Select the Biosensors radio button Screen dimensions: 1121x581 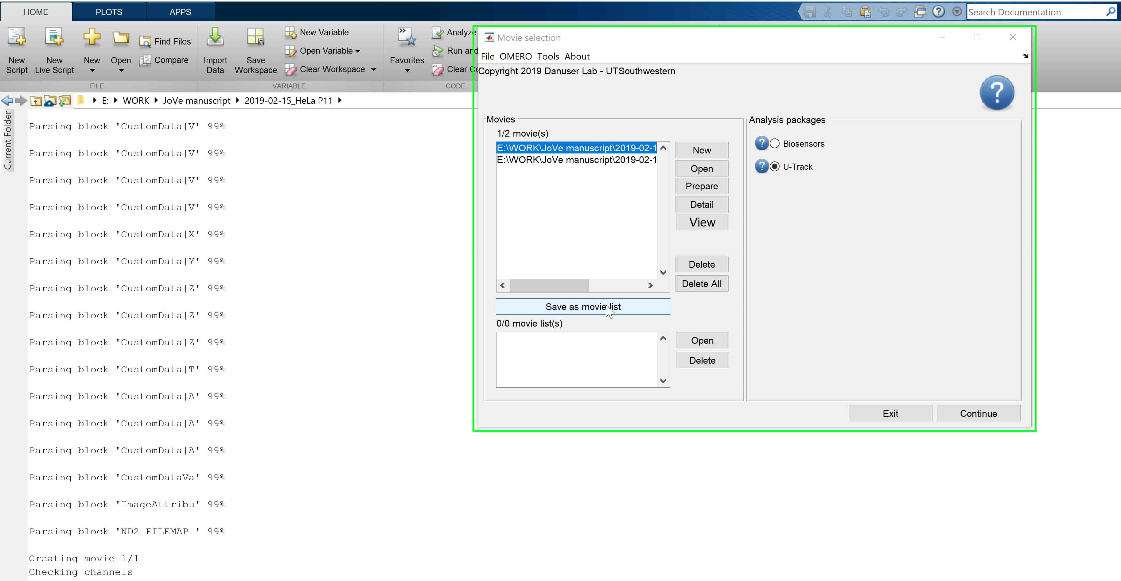point(775,144)
